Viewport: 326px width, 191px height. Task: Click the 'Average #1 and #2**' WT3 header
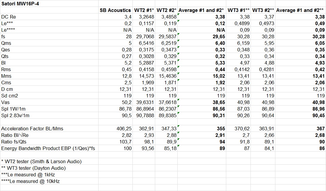pos(301,10)
